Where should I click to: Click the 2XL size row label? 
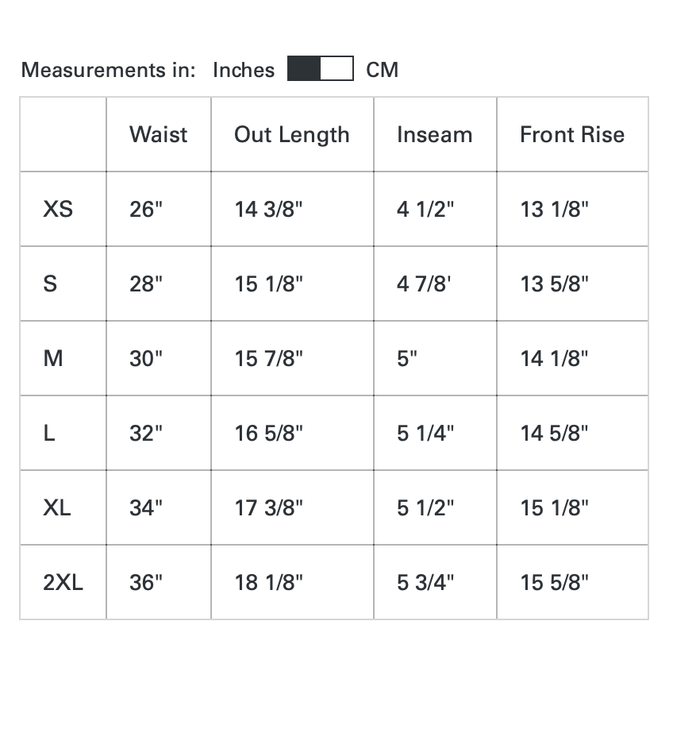coord(63,582)
